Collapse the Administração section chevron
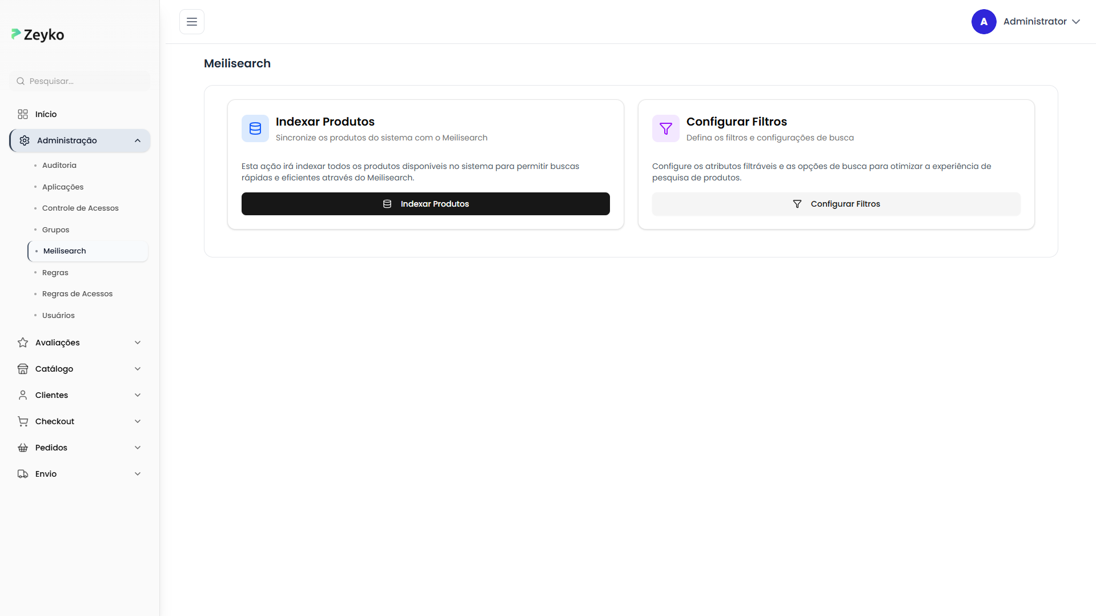The height and width of the screenshot is (616, 1096). 138,140
